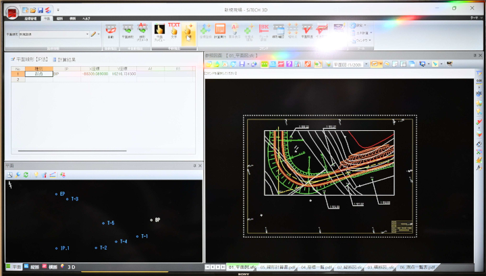The height and width of the screenshot is (276, 486).
Task: Select the X coordinate cell in row 1
Action: 94,74
